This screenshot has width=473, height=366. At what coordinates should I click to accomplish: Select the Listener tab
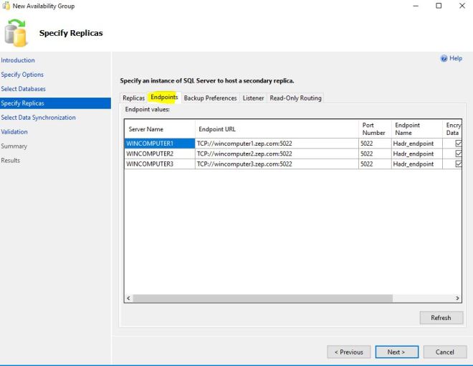point(253,98)
